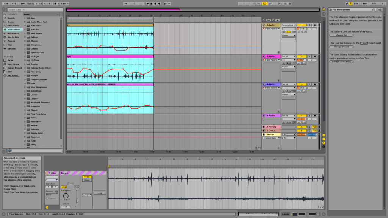The image size is (388, 218).
Task: Click the Manage Project button
Action: click(341, 47)
